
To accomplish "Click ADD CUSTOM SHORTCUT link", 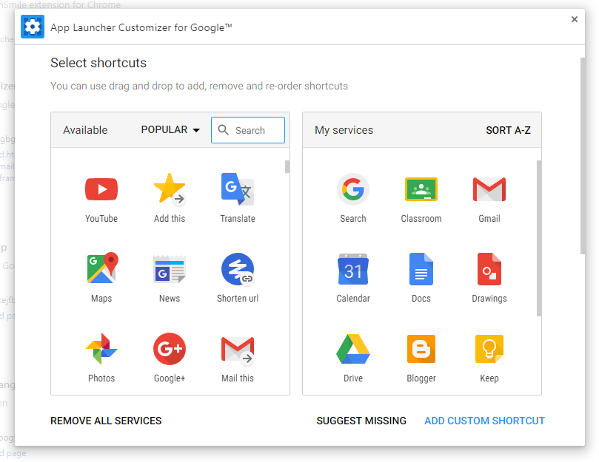I will [485, 421].
